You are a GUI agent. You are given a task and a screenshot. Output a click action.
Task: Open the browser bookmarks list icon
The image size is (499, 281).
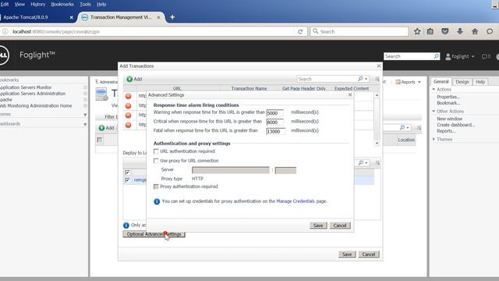tap(430, 31)
